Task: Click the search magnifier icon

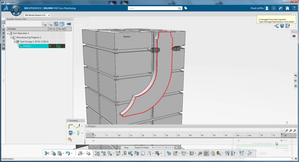Action: [x=179, y=8]
